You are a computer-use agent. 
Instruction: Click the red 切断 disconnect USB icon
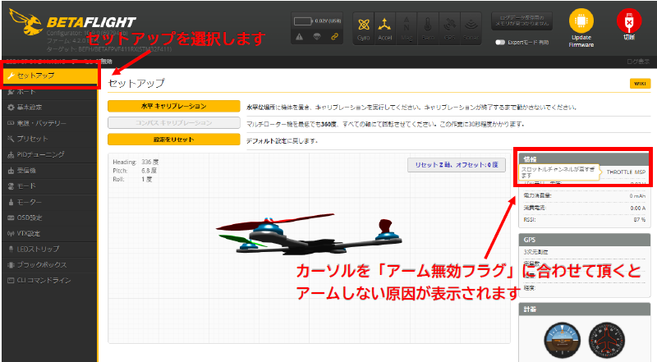(629, 21)
